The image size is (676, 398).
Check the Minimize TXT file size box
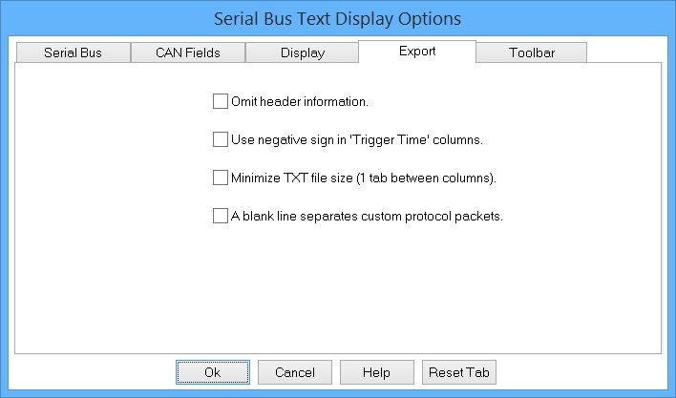click(x=221, y=178)
